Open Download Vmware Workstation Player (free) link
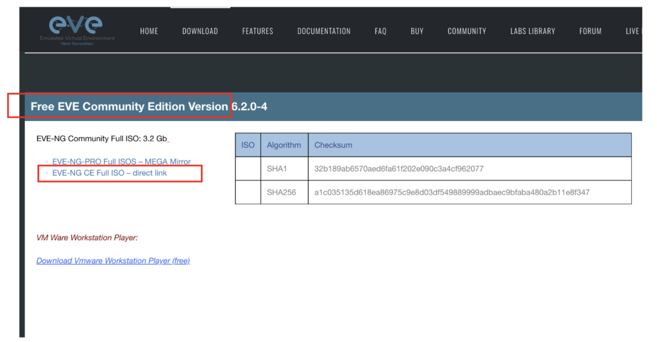Viewport: 657px width, 342px height. pos(113,261)
